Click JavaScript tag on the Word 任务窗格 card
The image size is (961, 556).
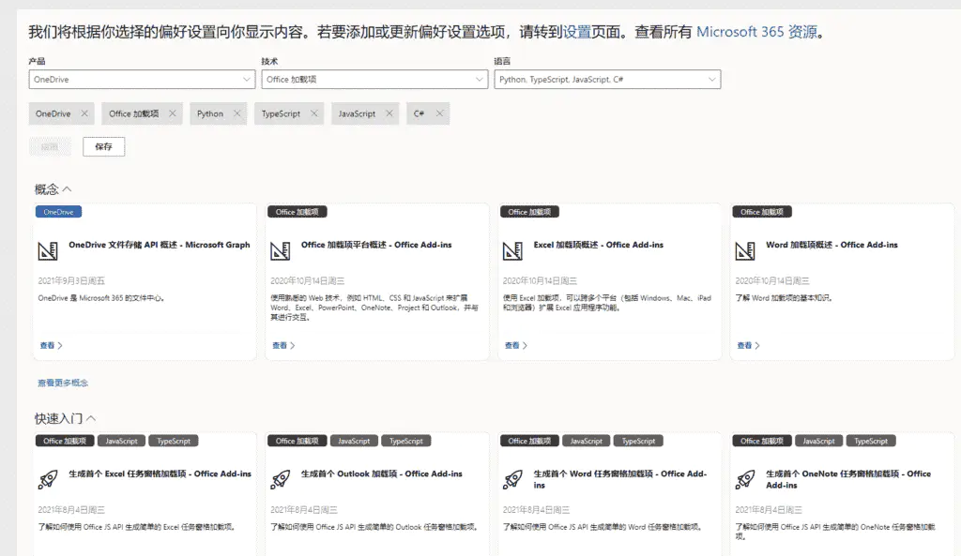(586, 441)
